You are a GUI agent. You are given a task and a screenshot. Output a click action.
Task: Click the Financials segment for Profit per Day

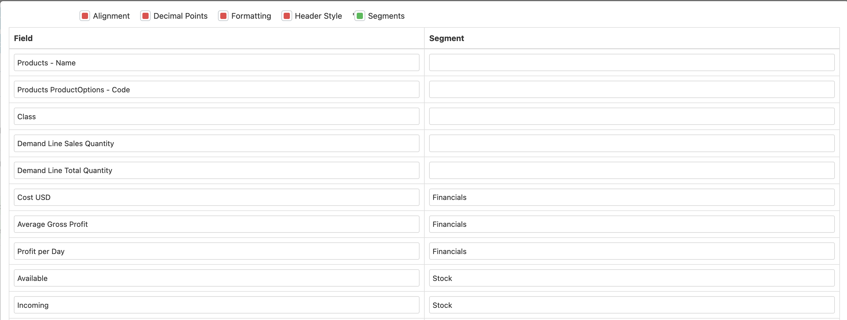[631, 251]
